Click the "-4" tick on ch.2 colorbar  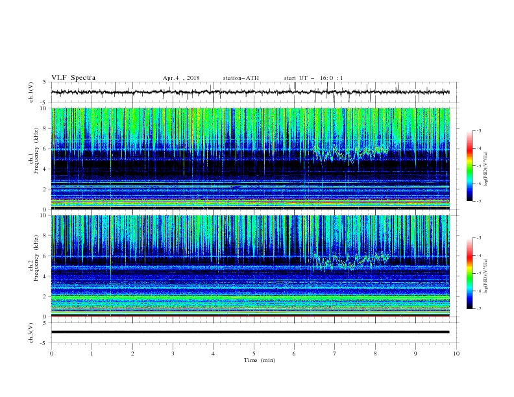[x=478, y=256]
